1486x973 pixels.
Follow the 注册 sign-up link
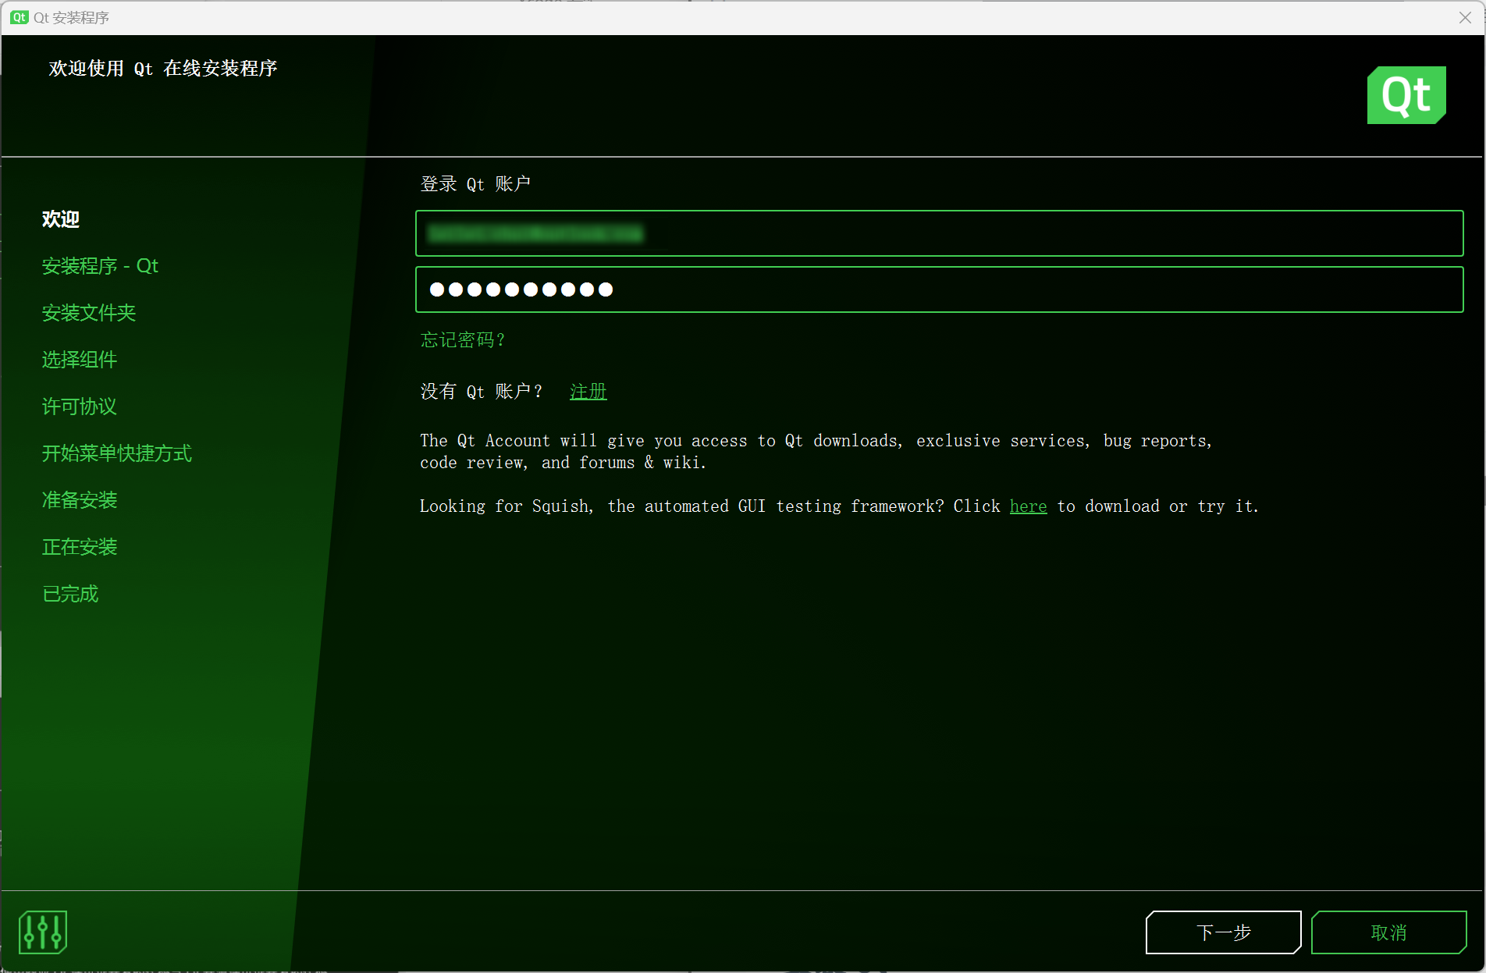click(588, 392)
